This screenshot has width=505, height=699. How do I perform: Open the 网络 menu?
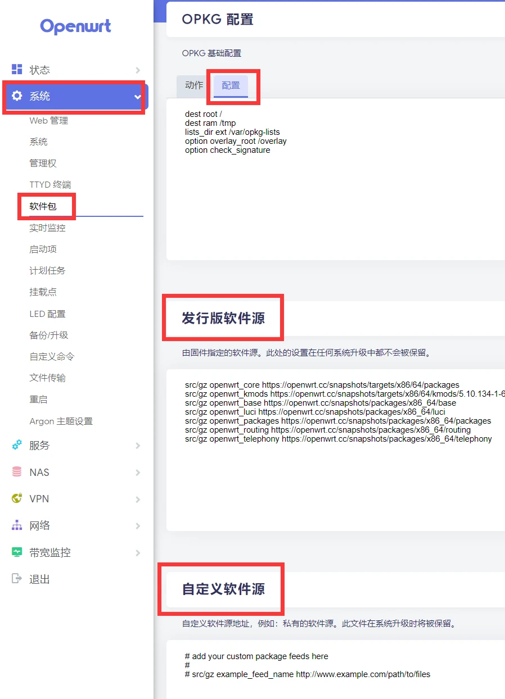76,526
